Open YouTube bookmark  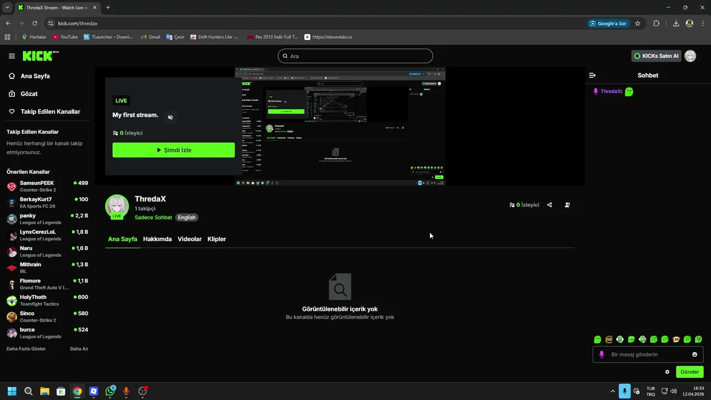point(65,37)
